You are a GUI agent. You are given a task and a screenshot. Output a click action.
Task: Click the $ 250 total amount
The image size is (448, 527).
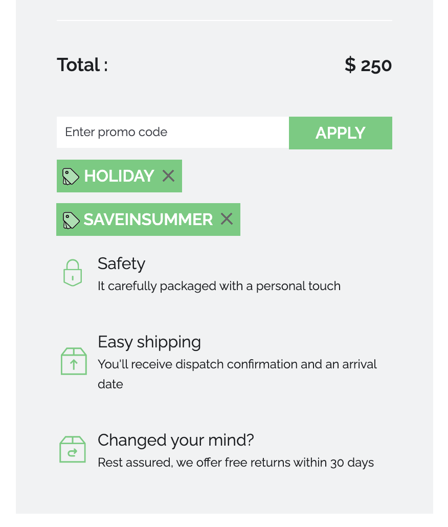368,65
